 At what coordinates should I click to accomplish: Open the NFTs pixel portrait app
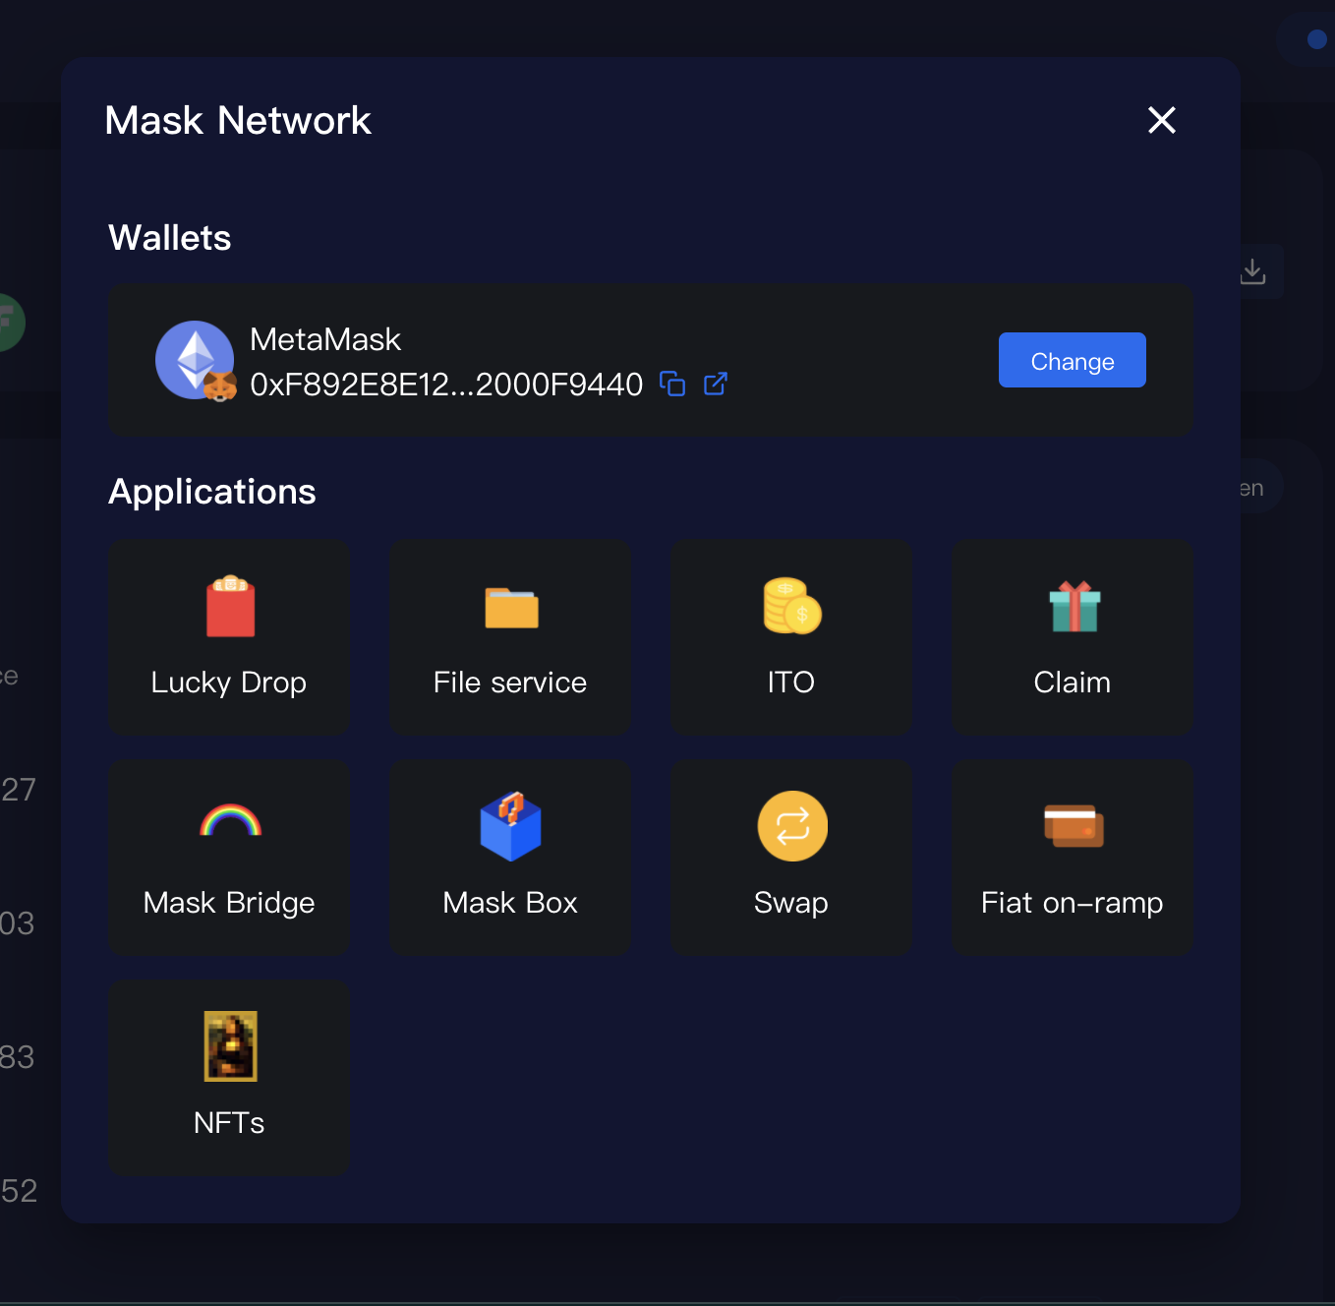point(229,1077)
